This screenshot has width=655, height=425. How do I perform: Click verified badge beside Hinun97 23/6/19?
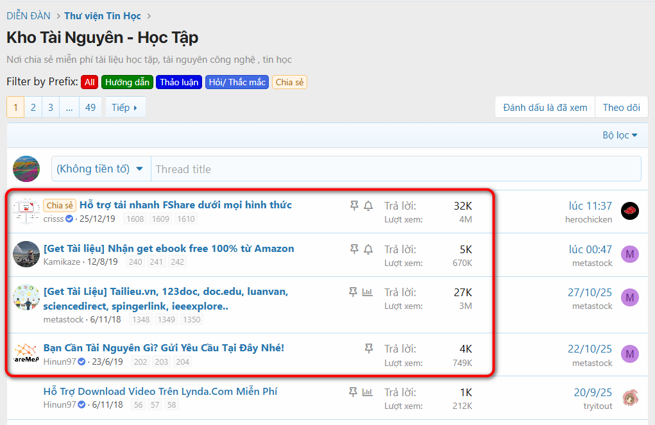coord(82,362)
